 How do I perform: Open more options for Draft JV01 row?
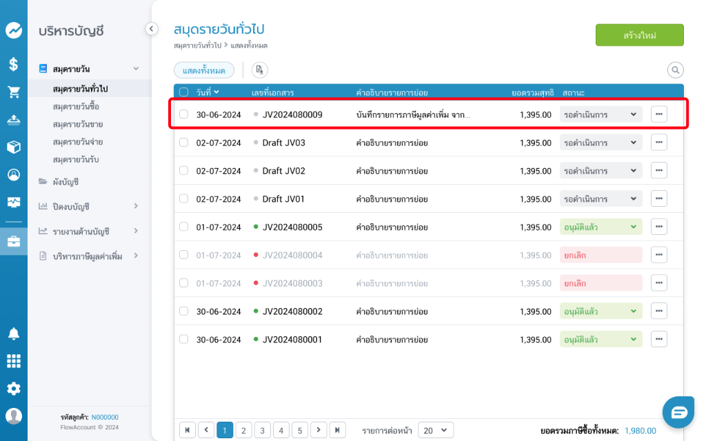658,198
